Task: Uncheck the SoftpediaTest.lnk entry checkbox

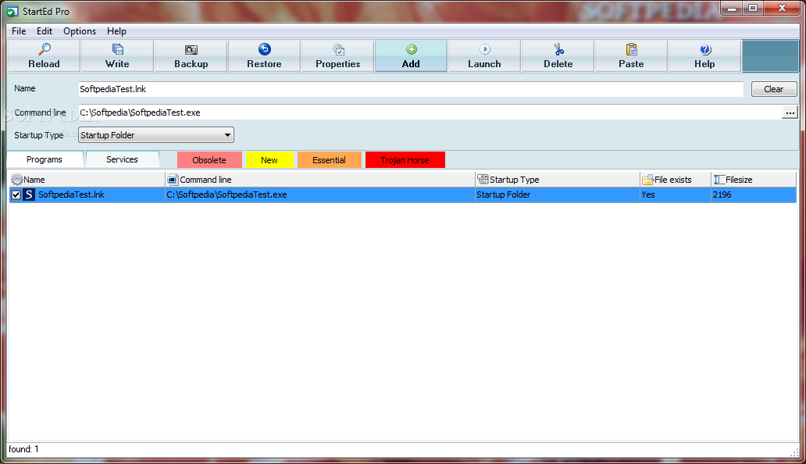Action: coord(16,195)
